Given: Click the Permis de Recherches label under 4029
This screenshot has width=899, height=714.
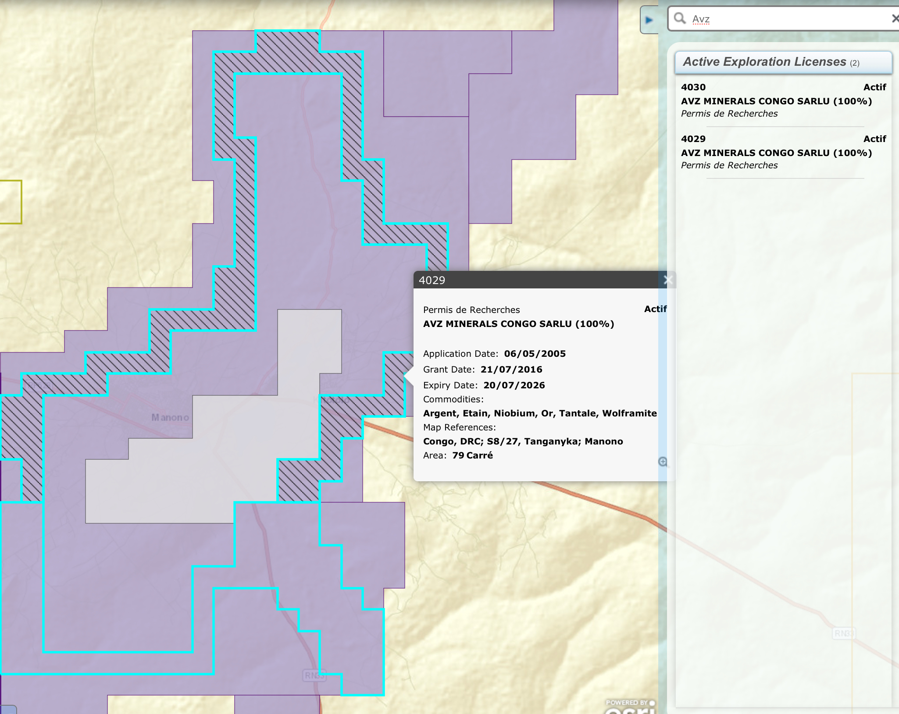Looking at the screenshot, I should pos(729,165).
